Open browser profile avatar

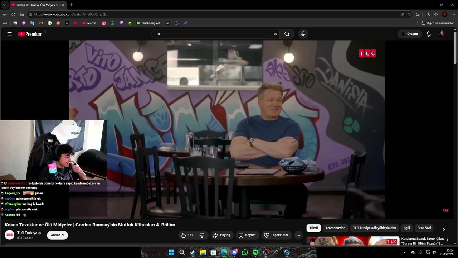coord(445,14)
